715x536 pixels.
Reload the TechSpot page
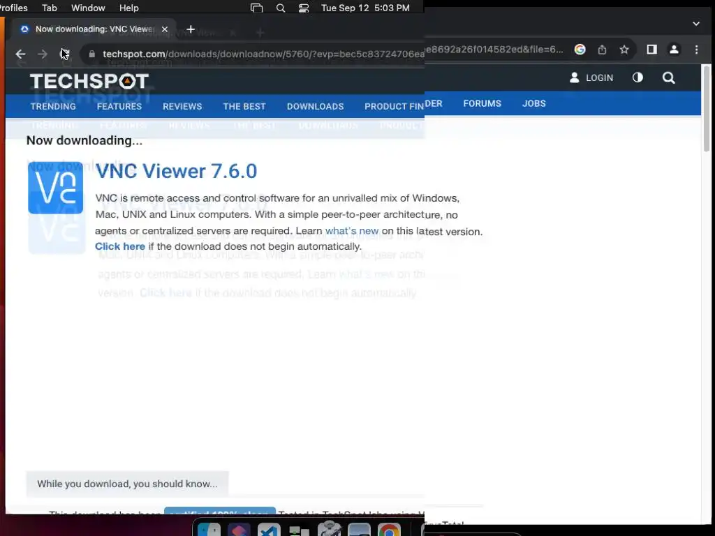pyautogui.click(x=65, y=54)
